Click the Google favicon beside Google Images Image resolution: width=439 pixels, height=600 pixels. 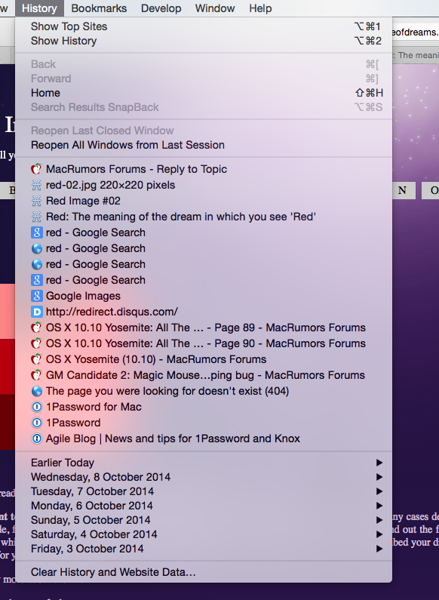pyautogui.click(x=36, y=296)
